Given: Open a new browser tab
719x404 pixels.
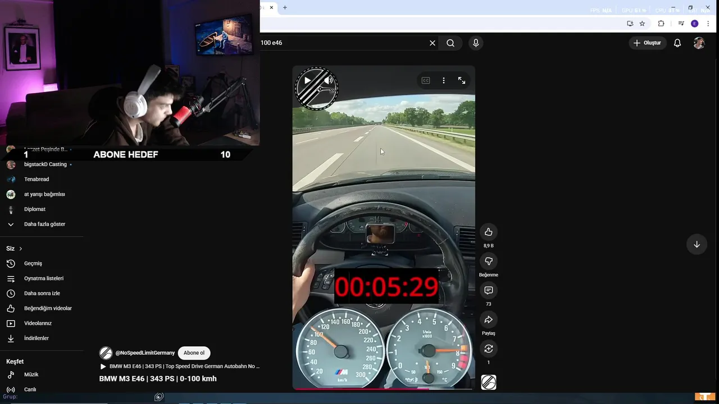Looking at the screenshot, I should (x=285, y=7).
